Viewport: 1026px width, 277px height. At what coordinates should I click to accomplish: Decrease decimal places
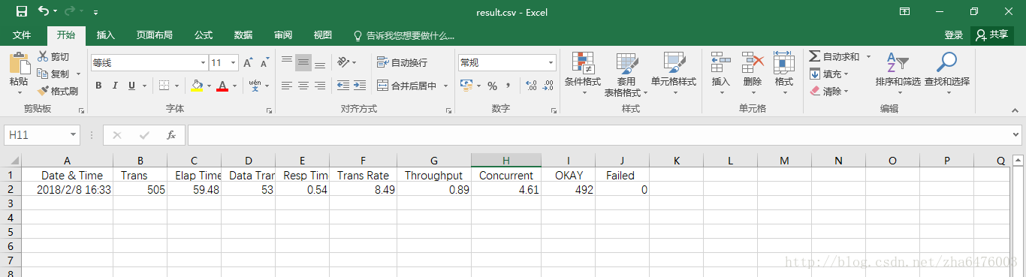click(548, 86)
